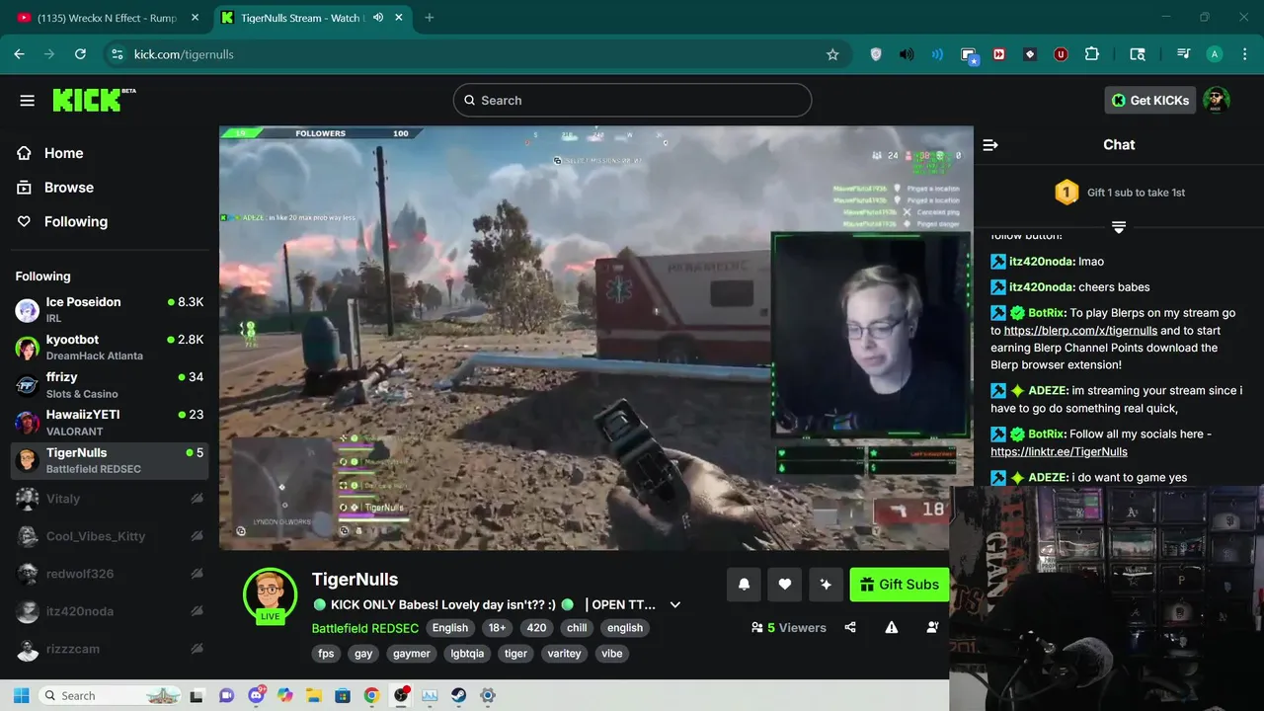Open the linktr.ee/TigerNulls link in chat
The height and width of the screenshot is (711, 1264).
point(1059,451)
